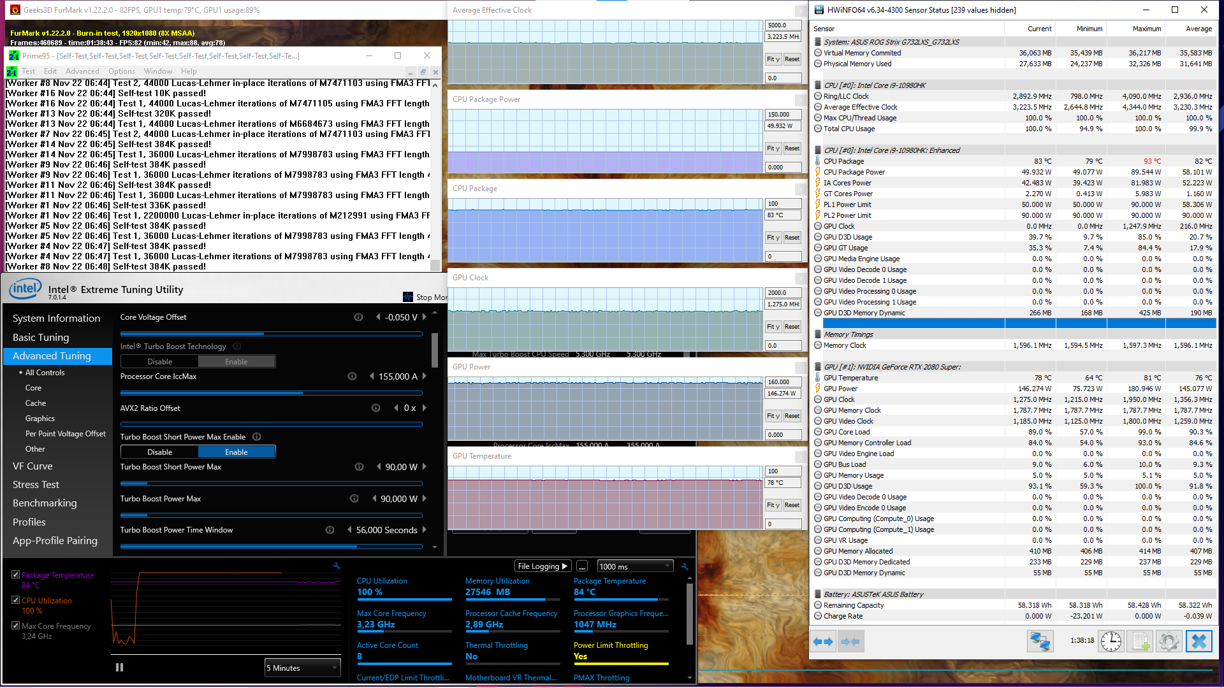Click Fit y on GPU Clock graph
Screen dimensions: 1224x688
(773, 327)
